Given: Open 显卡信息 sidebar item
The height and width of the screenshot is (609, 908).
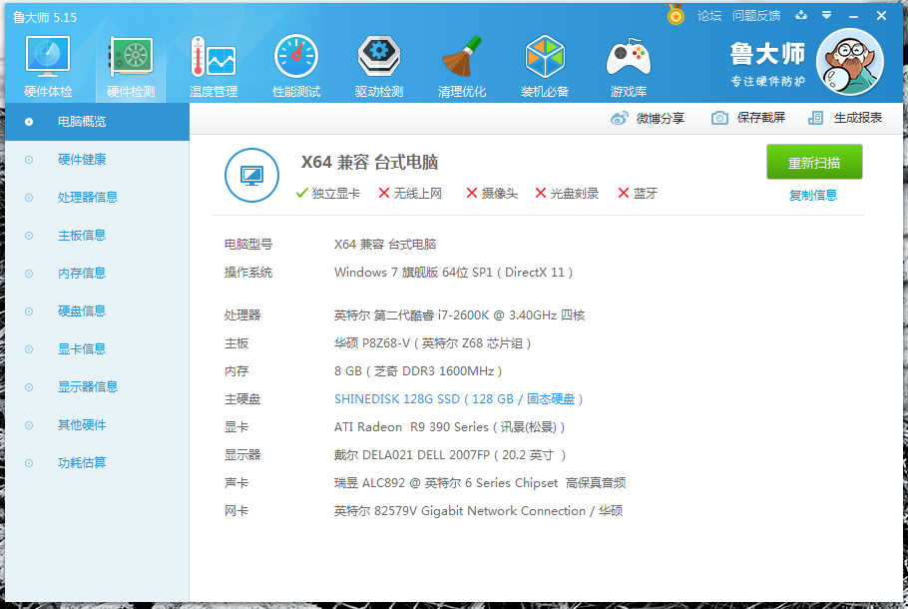Looking at the screenshot, I should click(x=97, y=349).
